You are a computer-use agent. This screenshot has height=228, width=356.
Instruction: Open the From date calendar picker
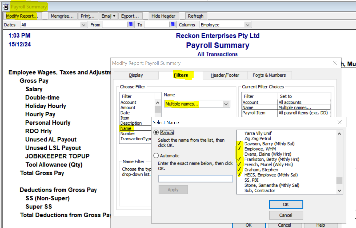pos(130,25)
